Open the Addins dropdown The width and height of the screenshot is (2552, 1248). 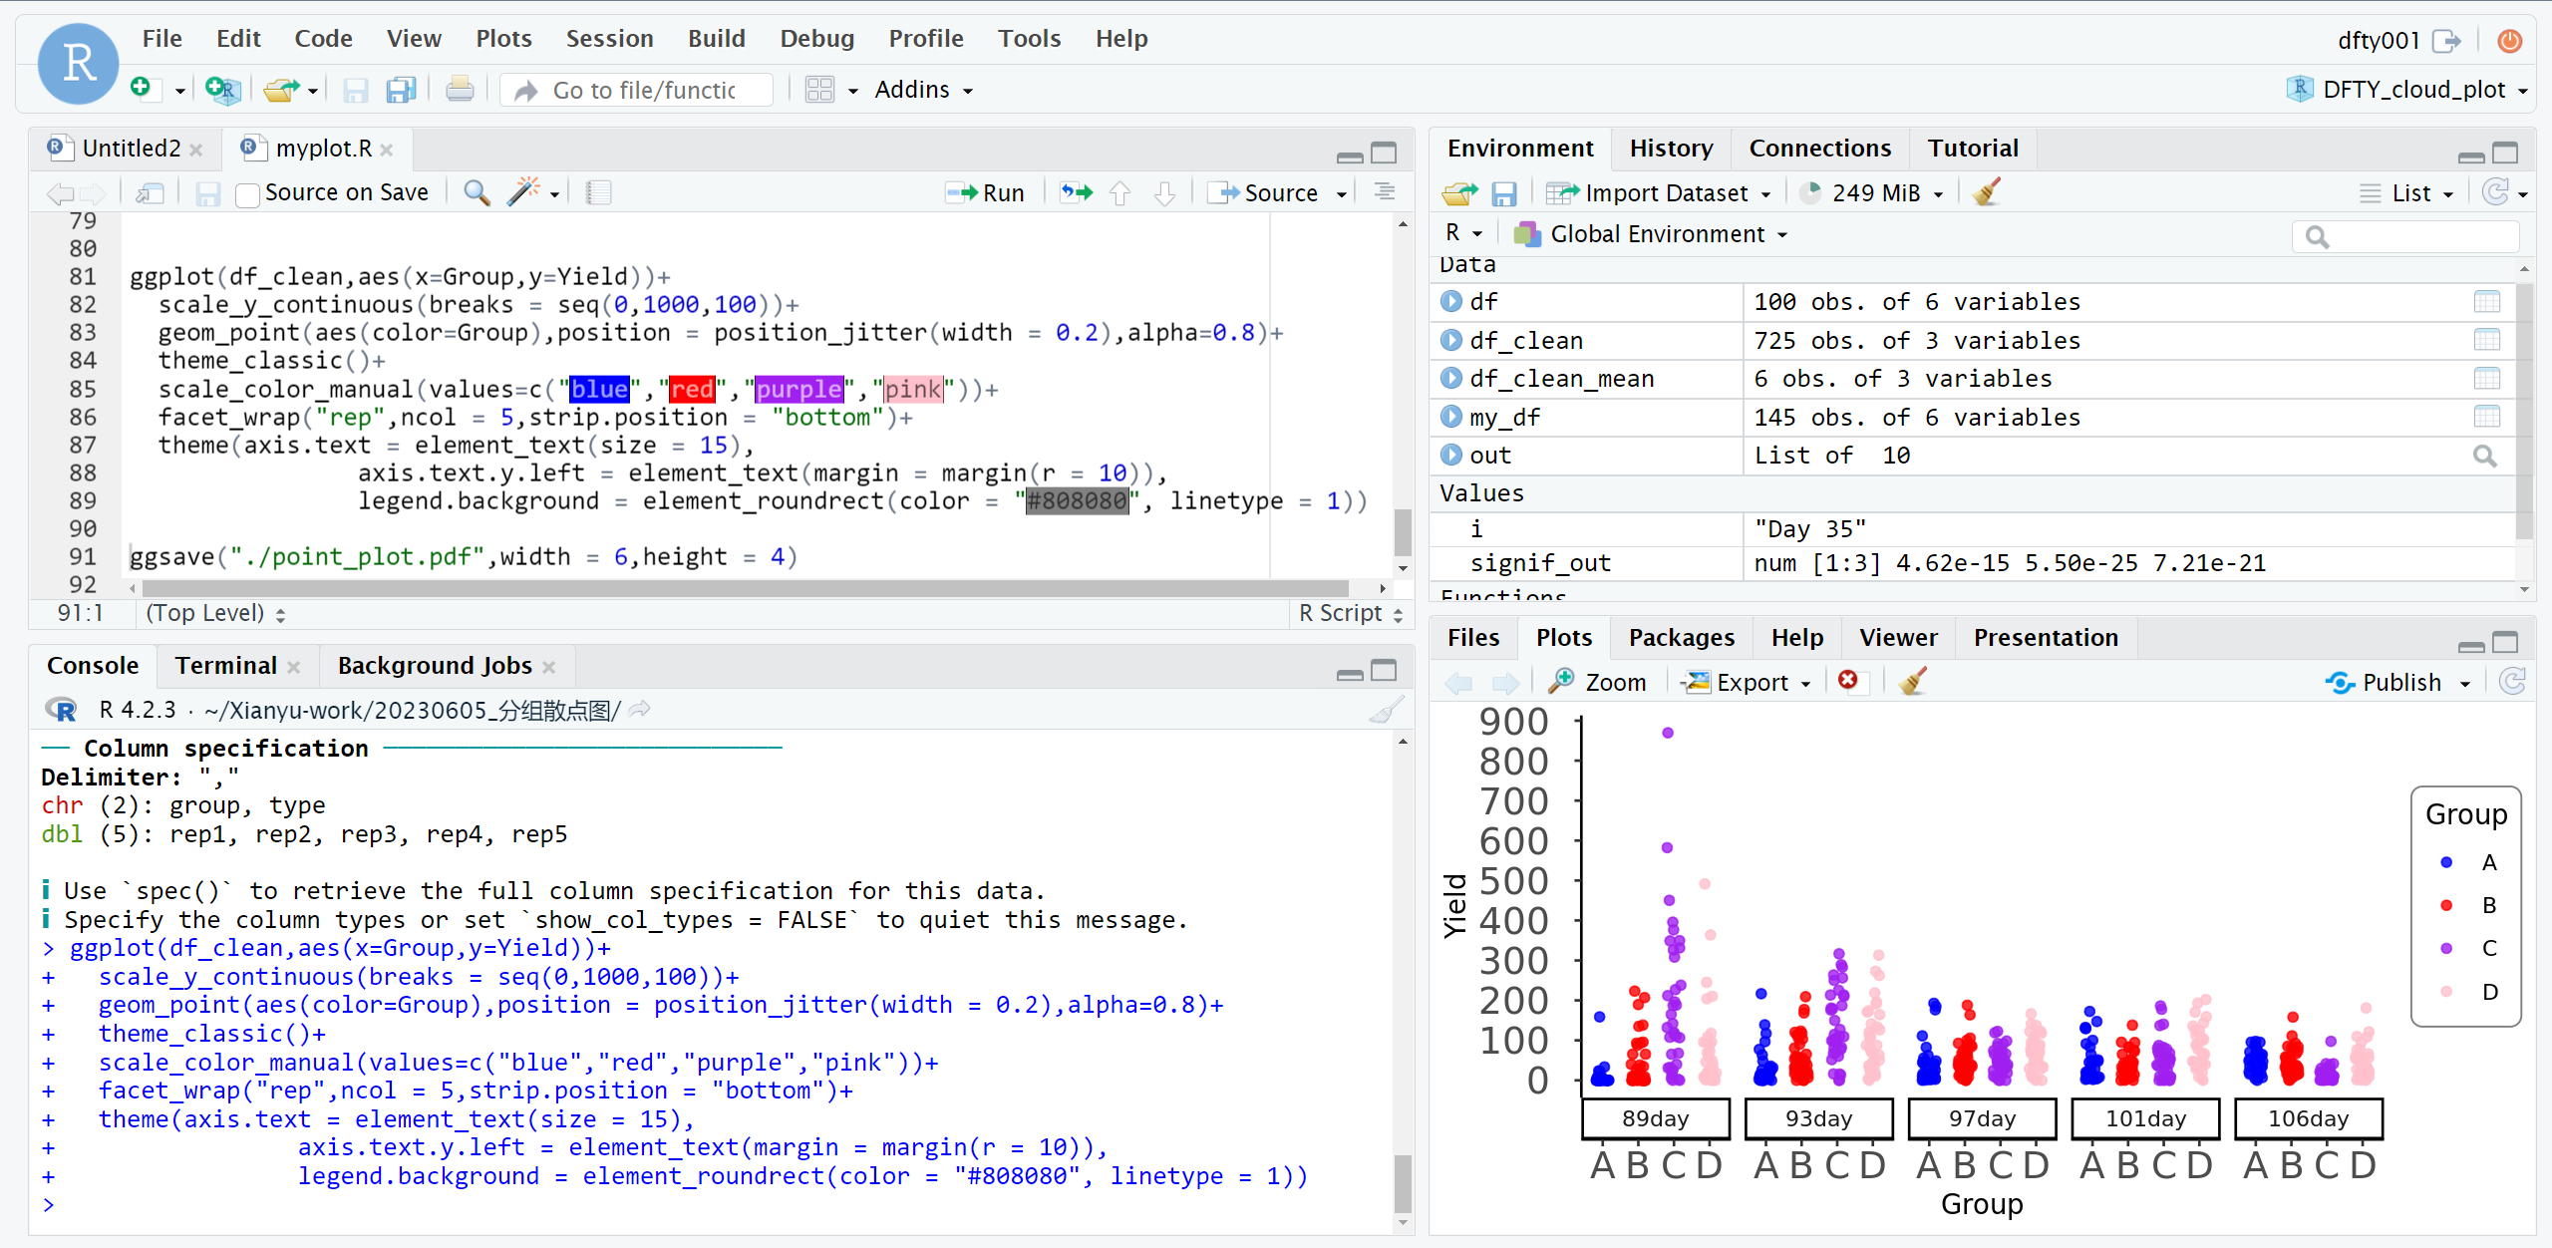tap(923, 90)
